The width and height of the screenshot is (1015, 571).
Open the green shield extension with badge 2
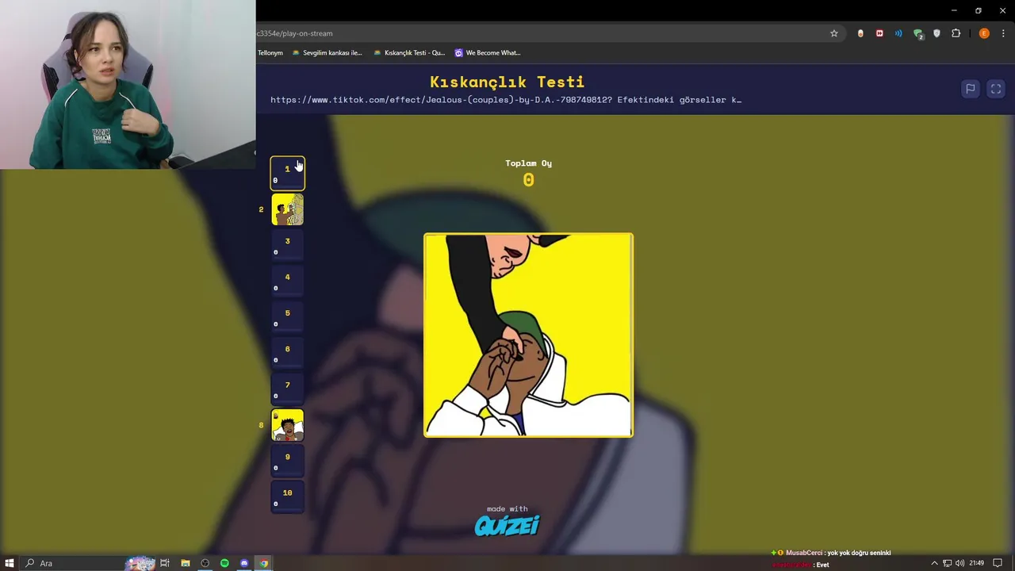tap(918, 33)
